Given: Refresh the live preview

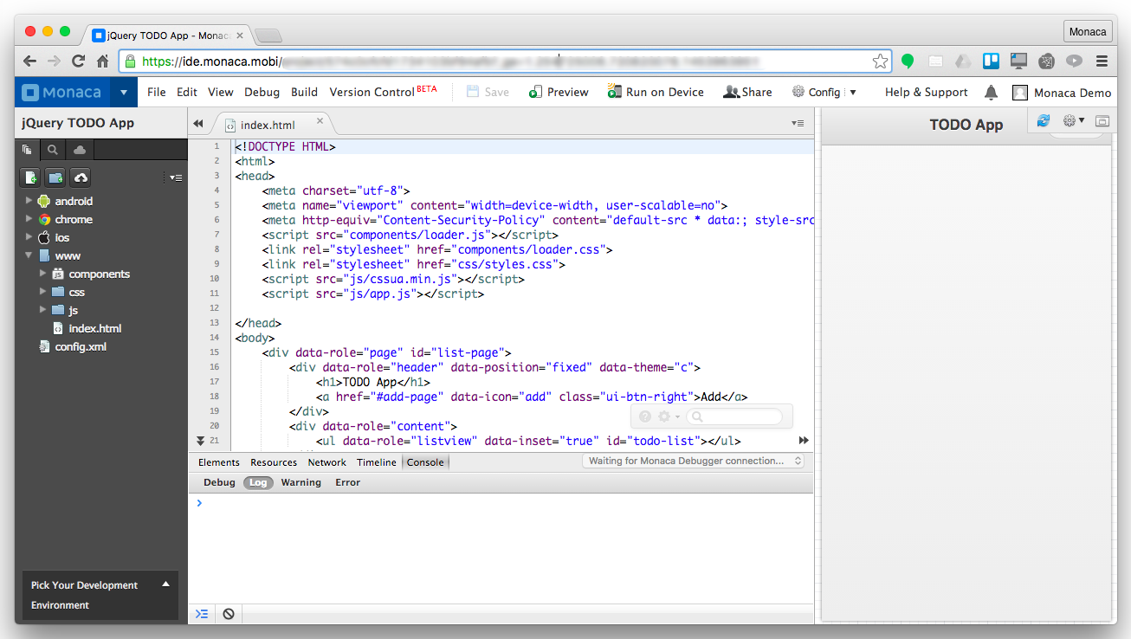Looking at the screenshot, I should [1044, 121].
